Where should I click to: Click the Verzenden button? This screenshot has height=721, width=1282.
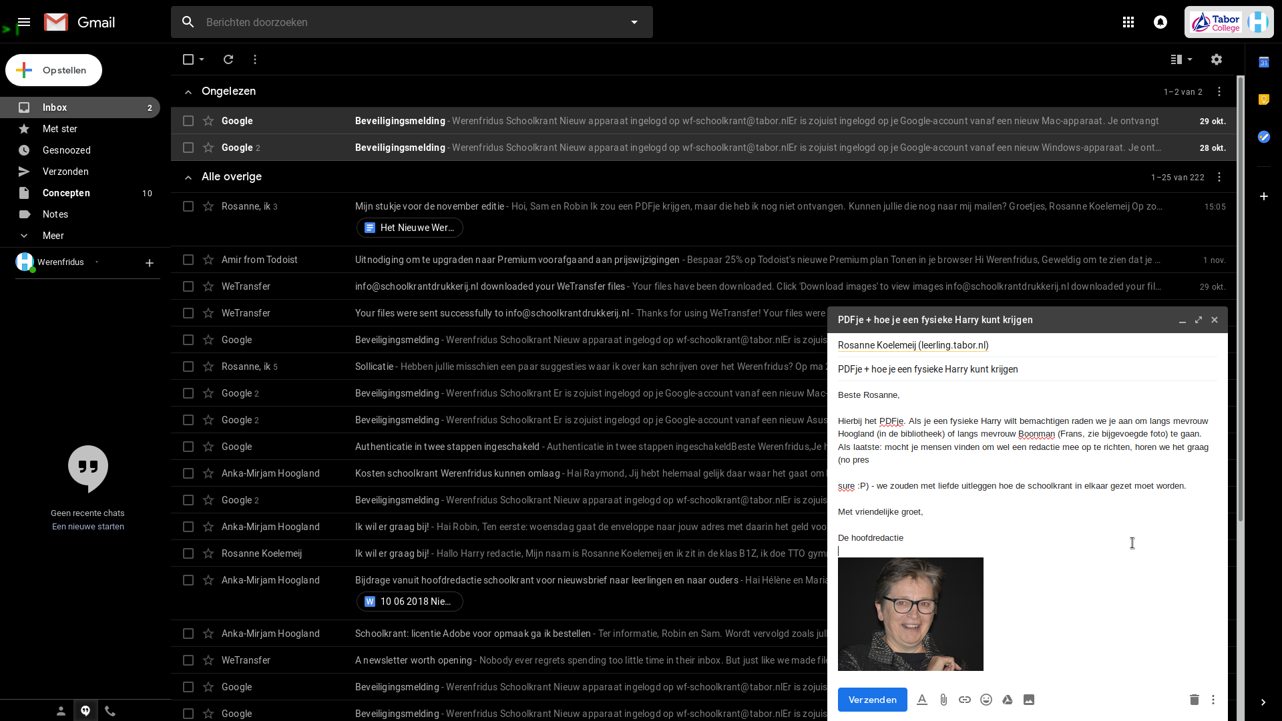coord(872,700)
